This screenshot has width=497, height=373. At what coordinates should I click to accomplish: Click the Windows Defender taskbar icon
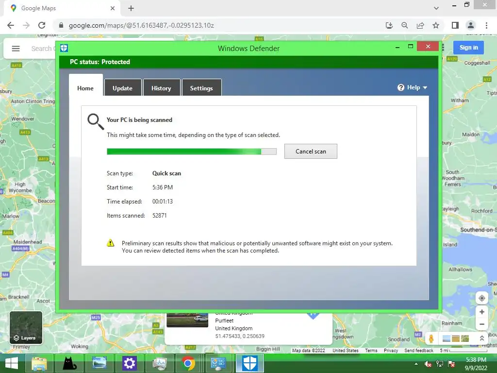250,363
